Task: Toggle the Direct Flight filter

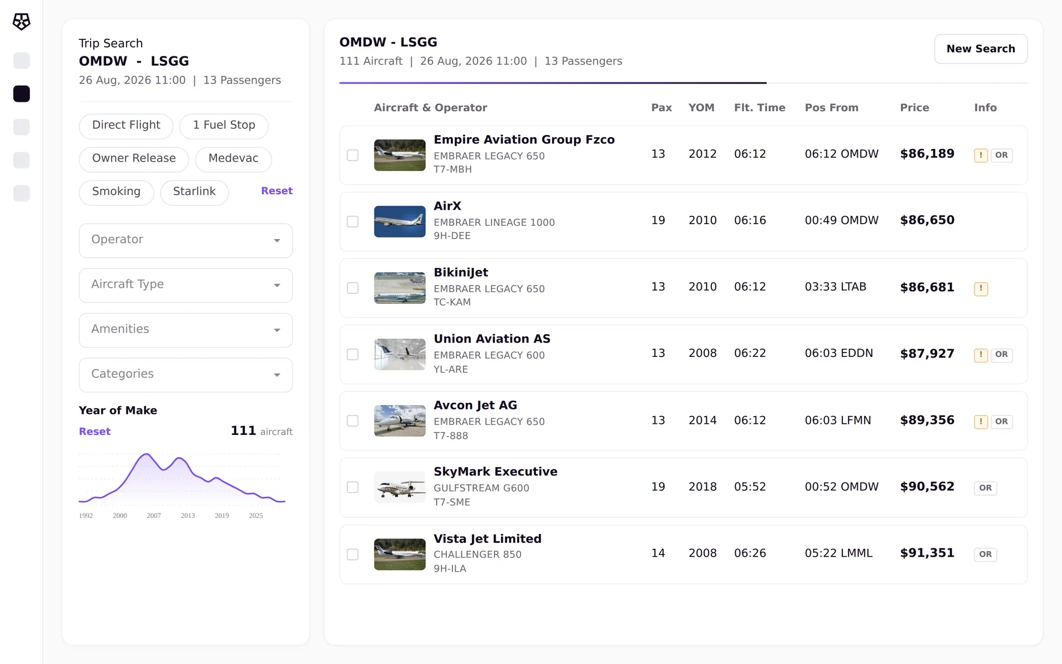Action: point(126,126)
